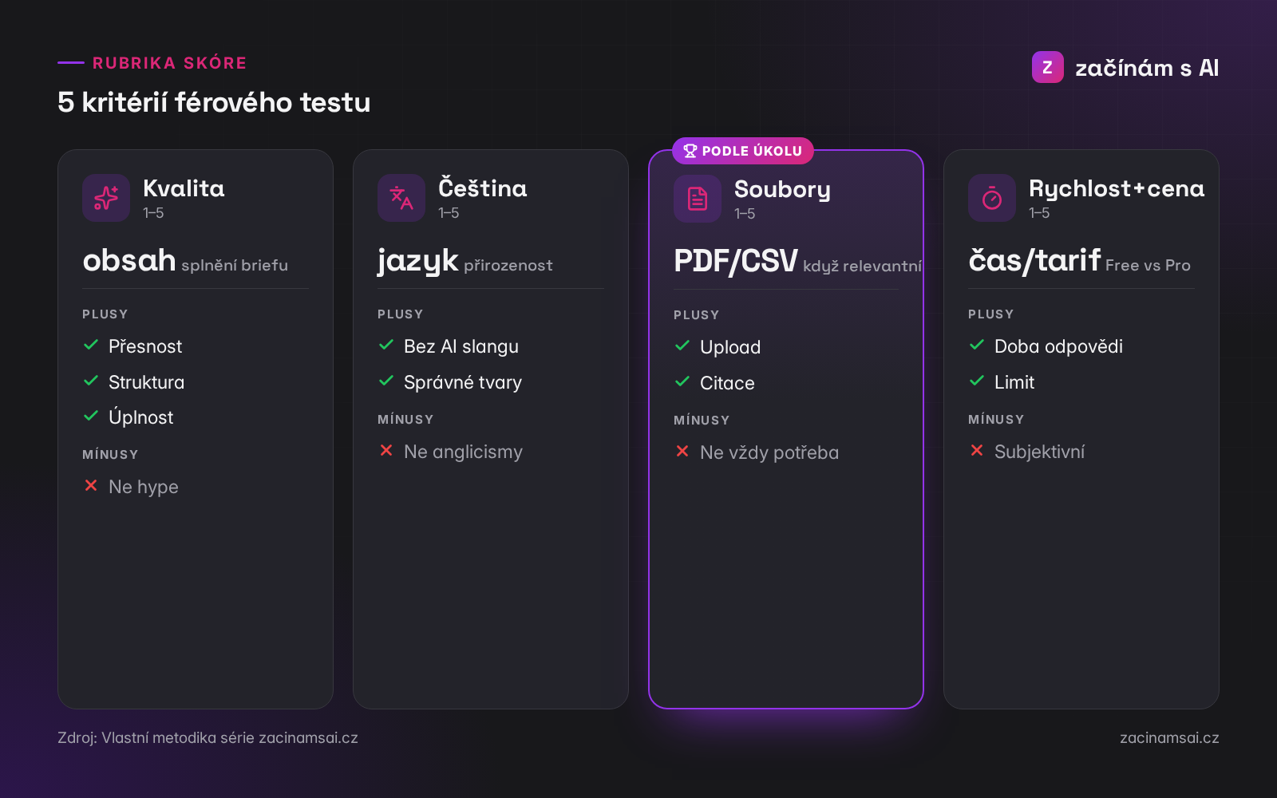Click the green checkmark beside Struktura

click(91, 381)
